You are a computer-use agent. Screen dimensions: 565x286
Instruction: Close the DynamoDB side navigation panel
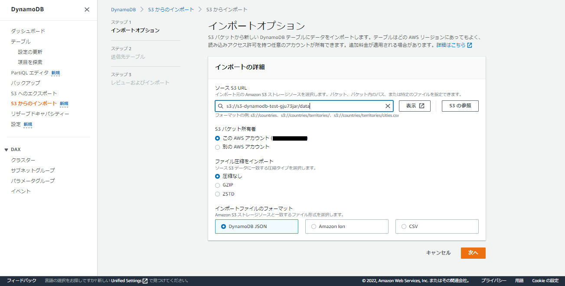point(87,10)
